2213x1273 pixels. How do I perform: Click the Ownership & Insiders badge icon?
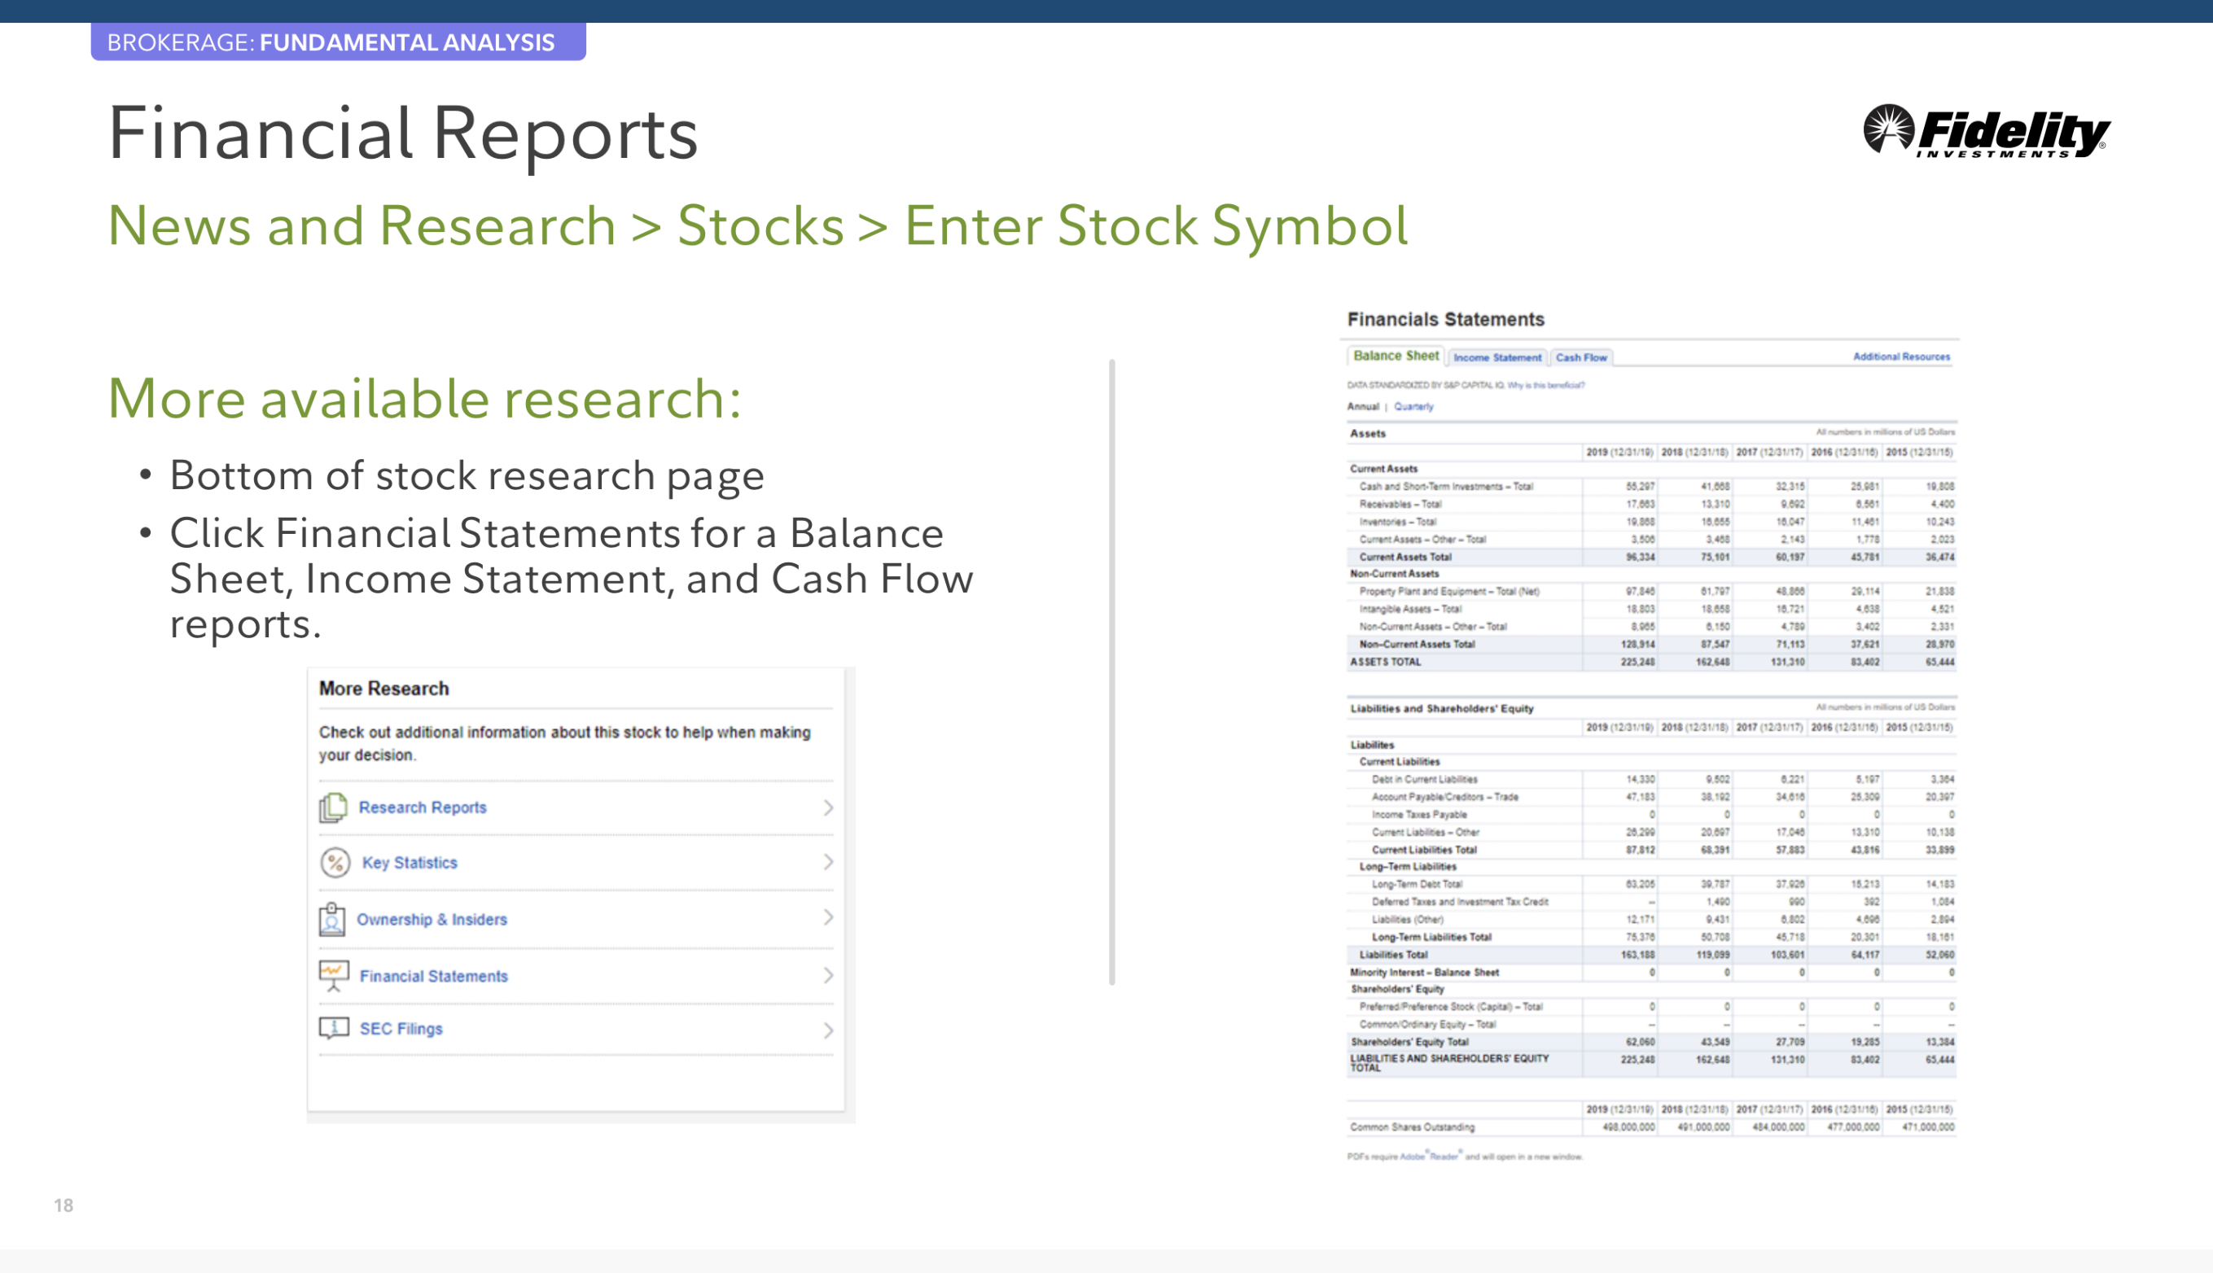pos(331,919)
